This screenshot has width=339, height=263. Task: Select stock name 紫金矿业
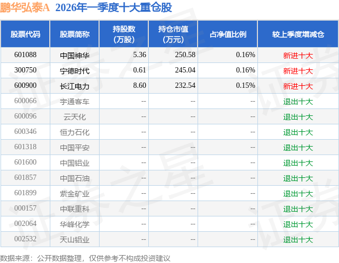click(x=75, y=194)
